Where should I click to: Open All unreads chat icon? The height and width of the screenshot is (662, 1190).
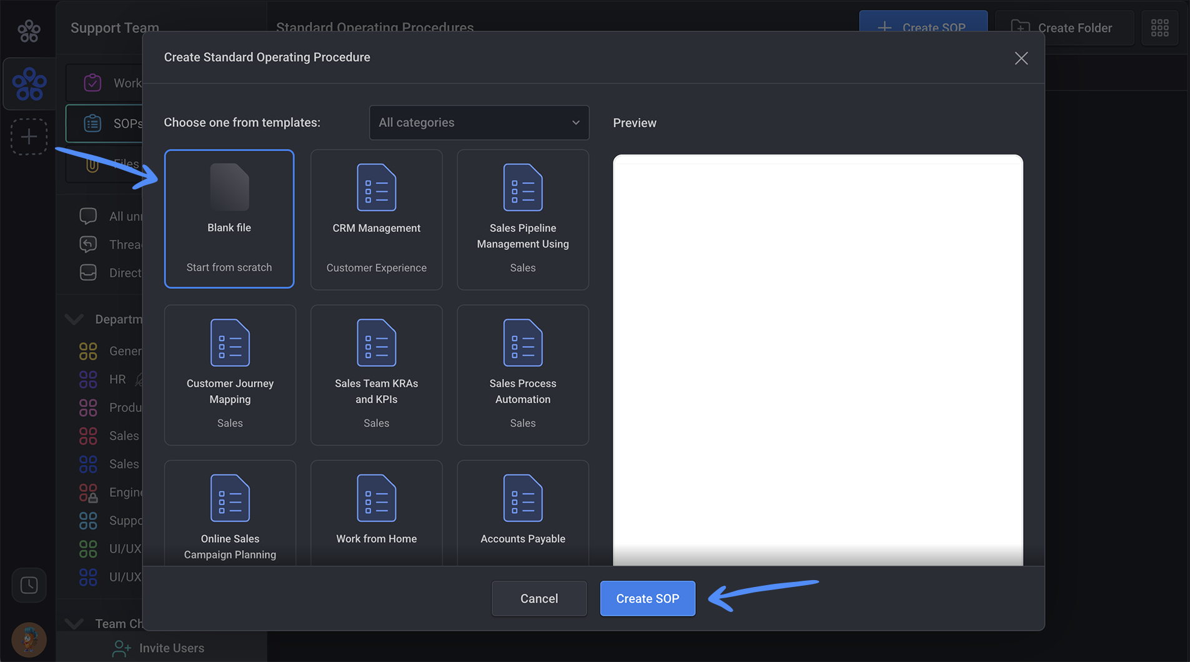pos(88,216)
